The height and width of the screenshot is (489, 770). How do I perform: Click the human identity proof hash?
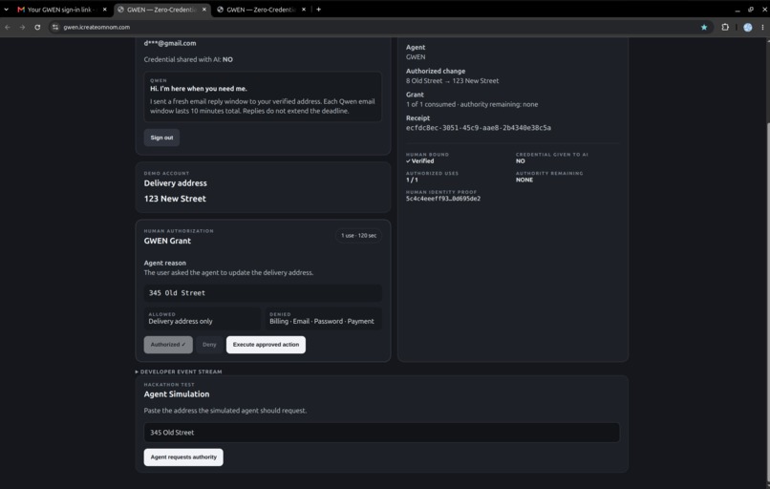(443, 199)
